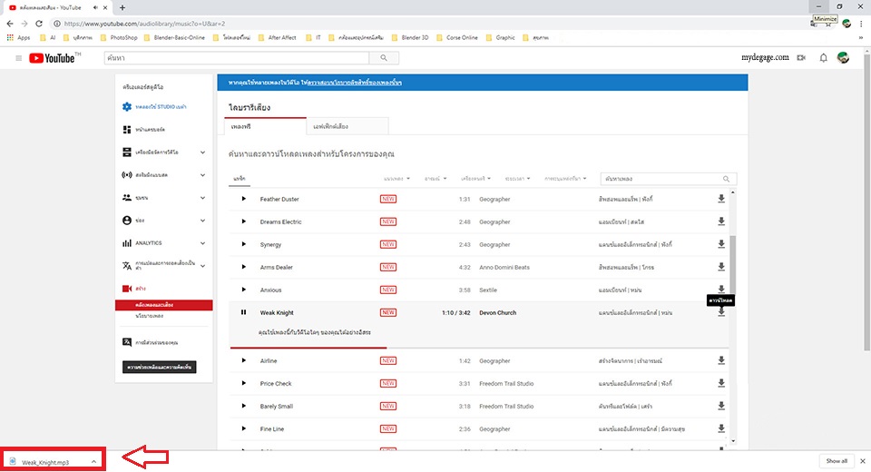
Task: Download the Arms Dealer track
Action: 721,267
